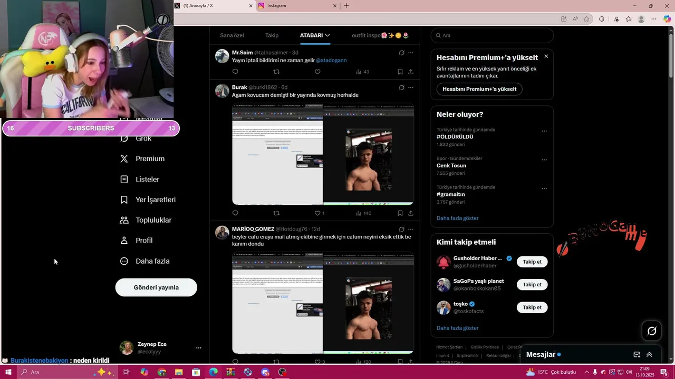Open the #ÖLDÜRÜLDÜ trend
Viewport: 675px width, 379px height.
tap(455, 136)
